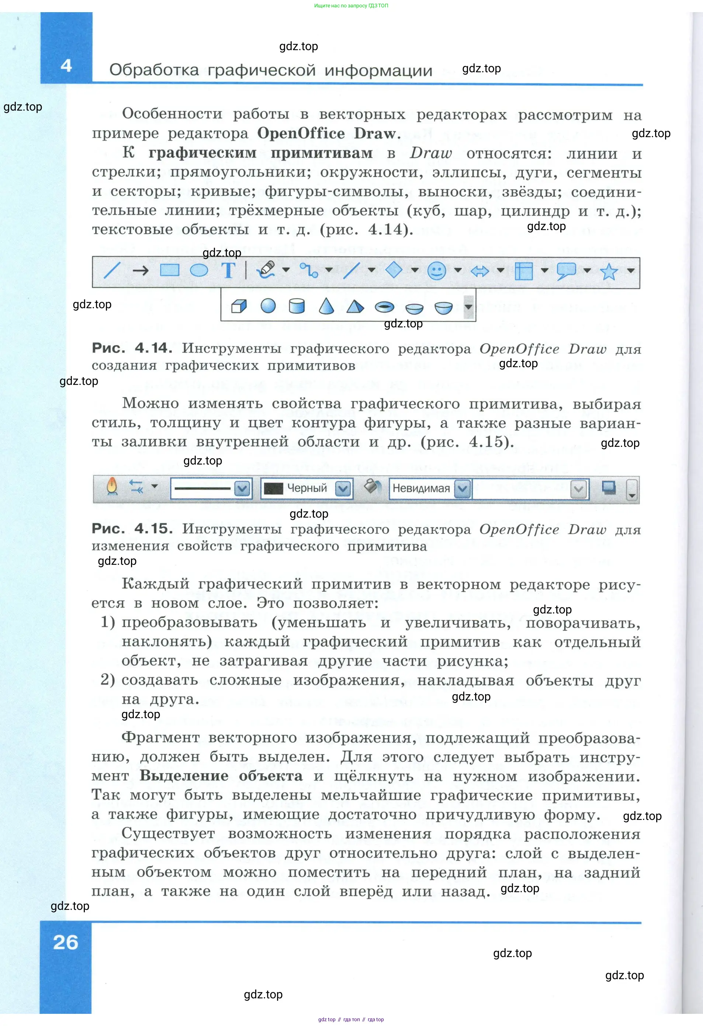Choose the 3D Cone object
The image size is (703, 1026).
pos(326,306)
